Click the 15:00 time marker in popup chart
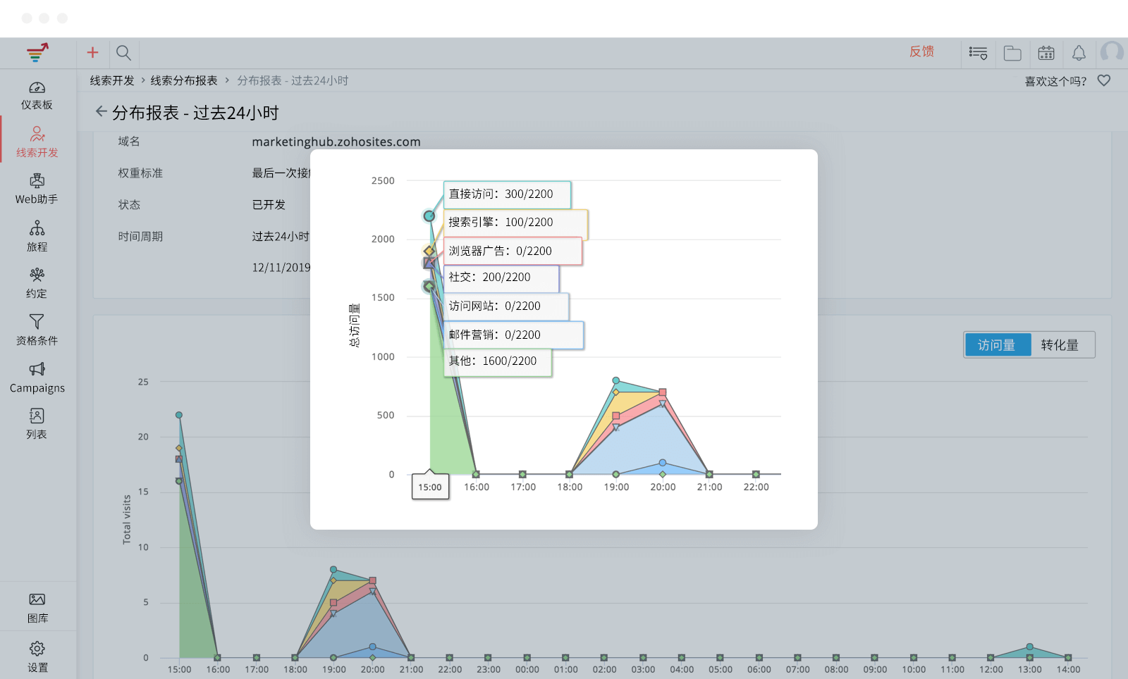Viewport: 1128px width, 679px height. coord(430,487)
